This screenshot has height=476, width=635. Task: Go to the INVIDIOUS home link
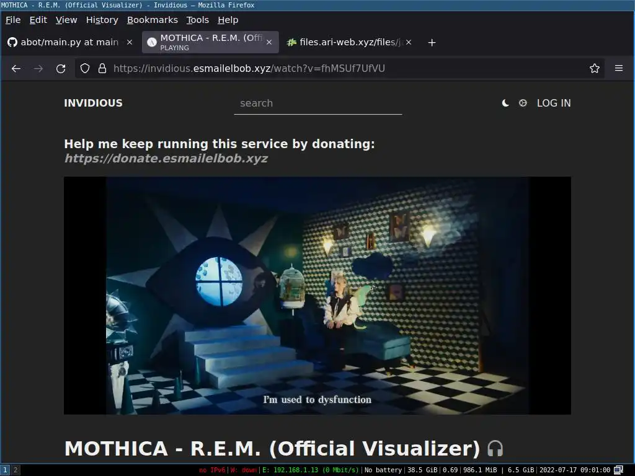[x=93, y=104]
